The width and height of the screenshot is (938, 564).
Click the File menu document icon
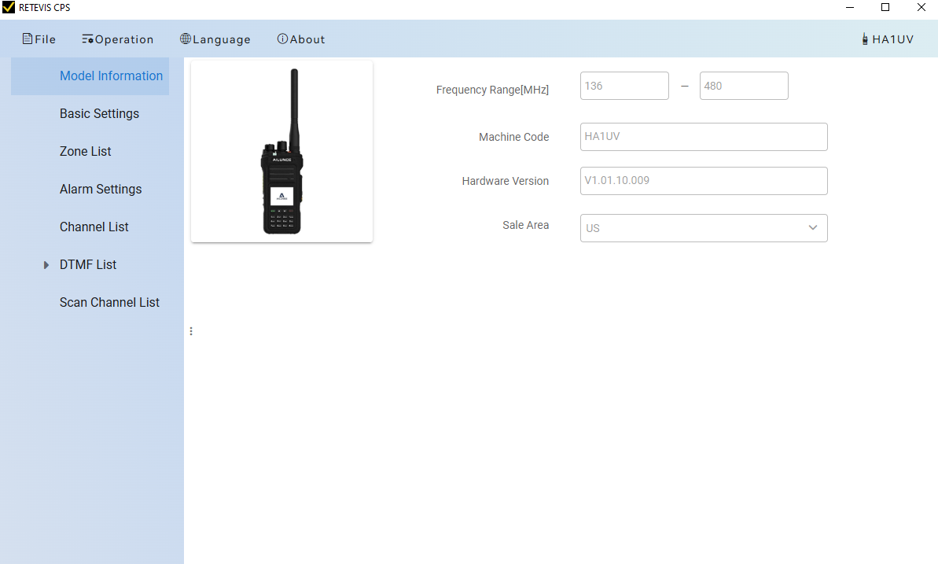pyautogui.click(x=28, y=39)
